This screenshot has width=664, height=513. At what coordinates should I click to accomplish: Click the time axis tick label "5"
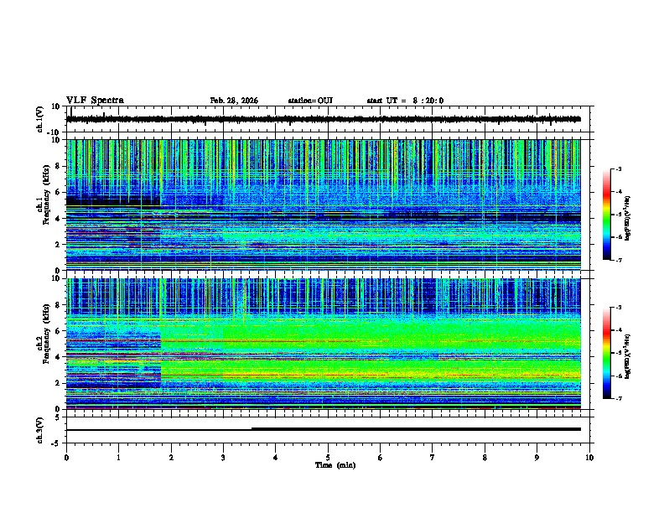click(x=328, y=458)
